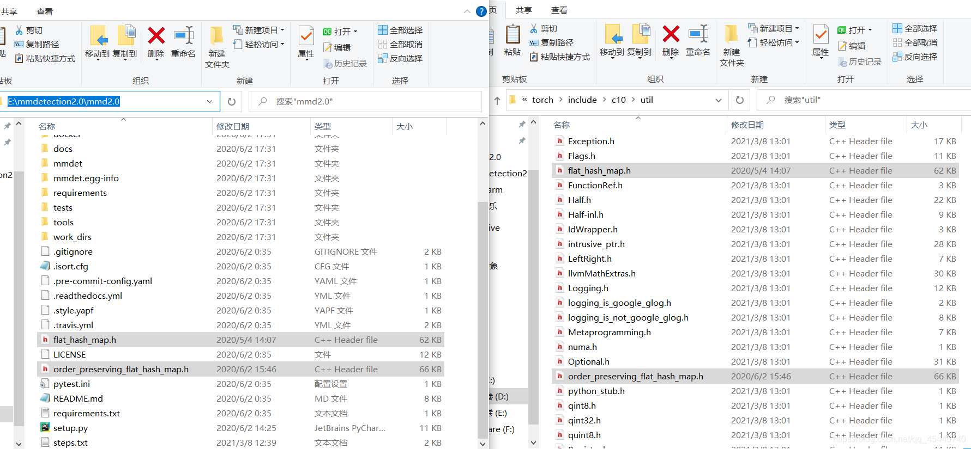
Task: Open address history dropdown in left window
Action: click(x=210, y=101)
